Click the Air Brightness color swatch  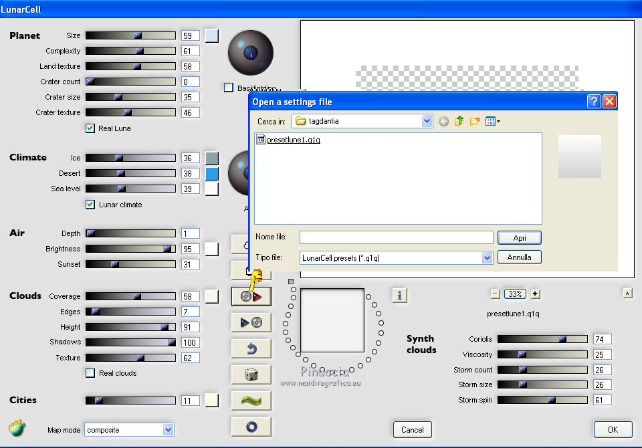[x=212, y=249]
